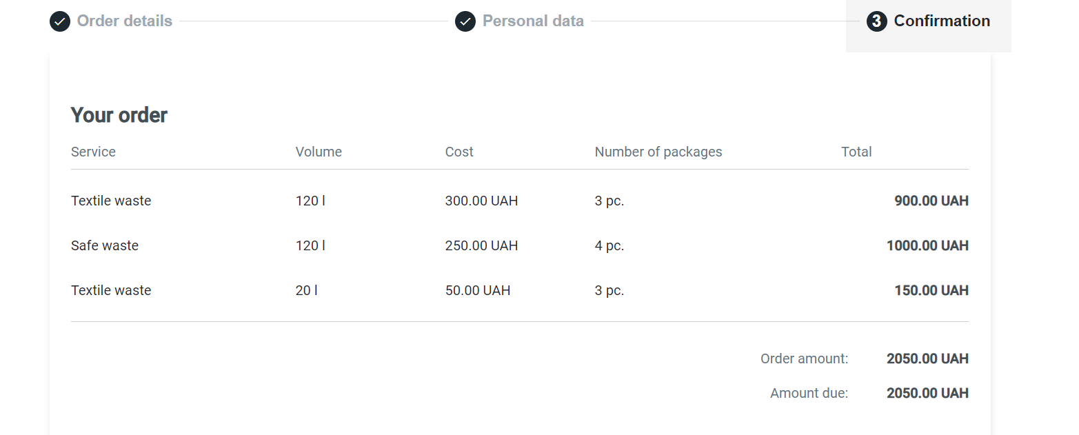Click the Personal data checkmark icon
1079x435 pixels.
coord(465,21)
